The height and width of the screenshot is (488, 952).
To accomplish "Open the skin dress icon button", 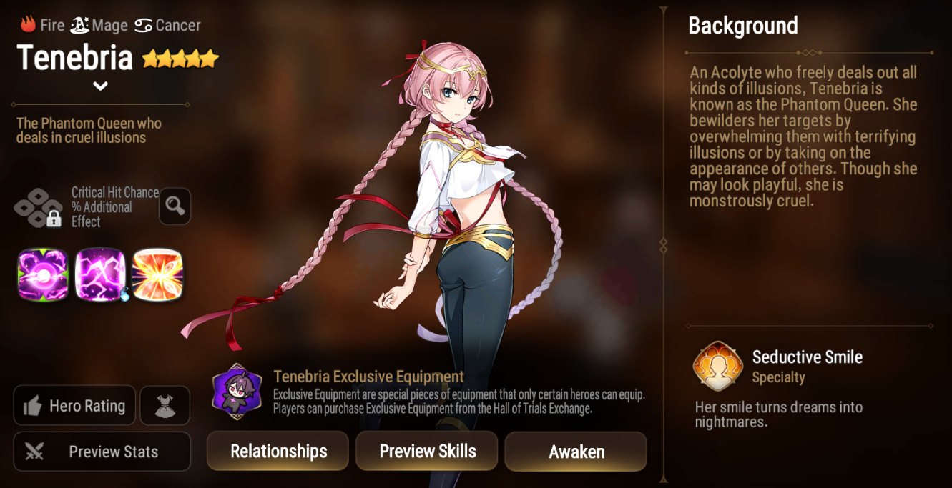I will coord(165,406).
